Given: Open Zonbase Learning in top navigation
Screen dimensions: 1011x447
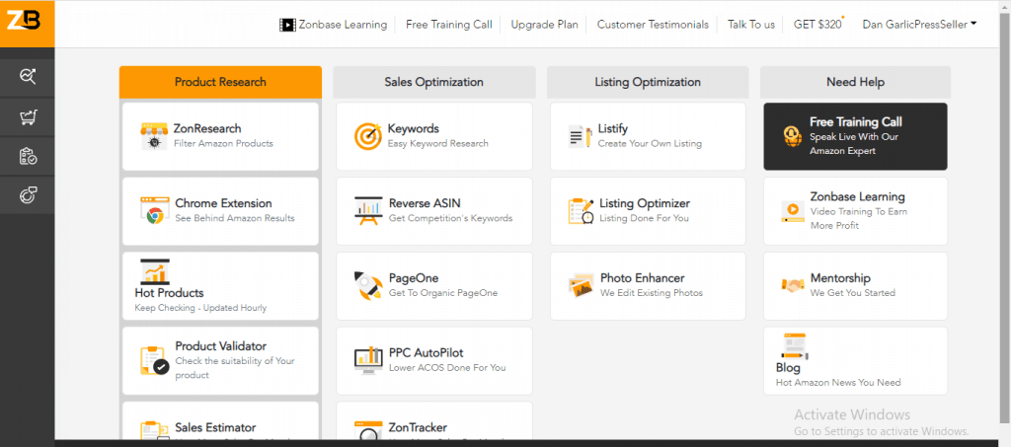Looking at the screenshot, I should pyautogui.click(x=343, y=25).
